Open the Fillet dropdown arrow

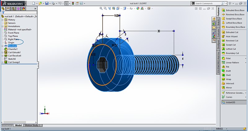pos(246,59)
